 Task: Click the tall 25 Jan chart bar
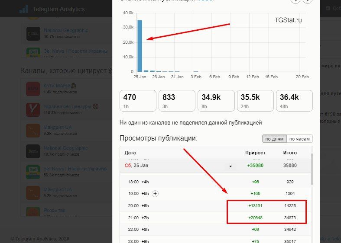click(x=140, y=46)
